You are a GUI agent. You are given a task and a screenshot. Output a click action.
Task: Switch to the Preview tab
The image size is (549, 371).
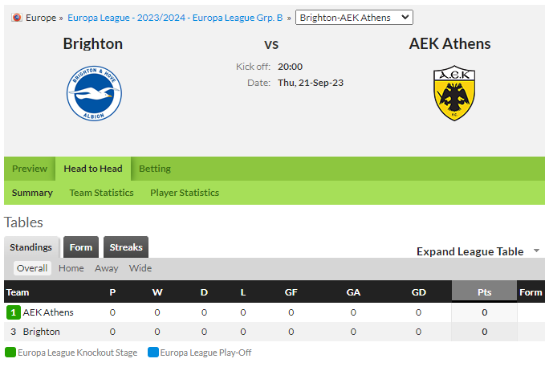pos(30,169)
